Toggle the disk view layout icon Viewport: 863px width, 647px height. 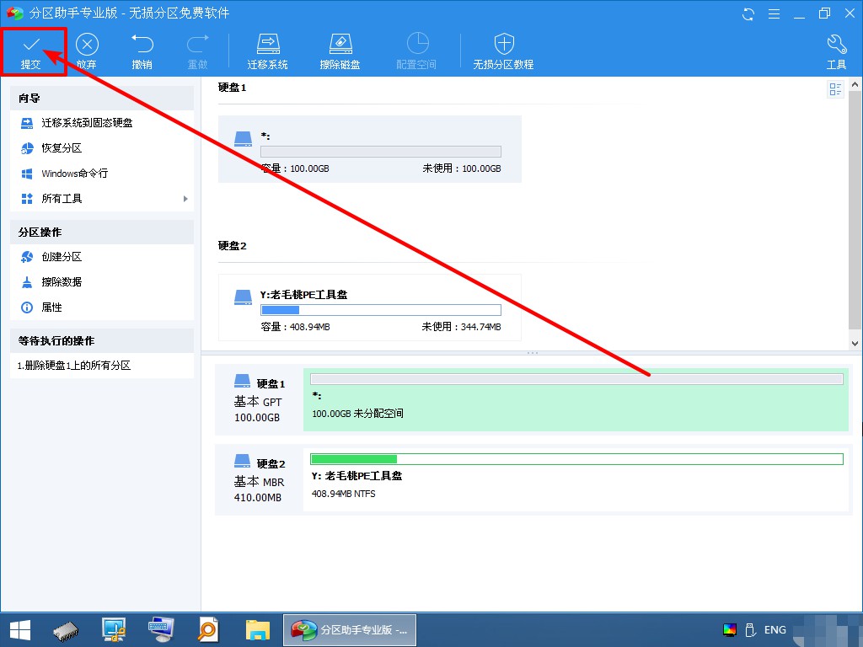(x=835, y=89)
